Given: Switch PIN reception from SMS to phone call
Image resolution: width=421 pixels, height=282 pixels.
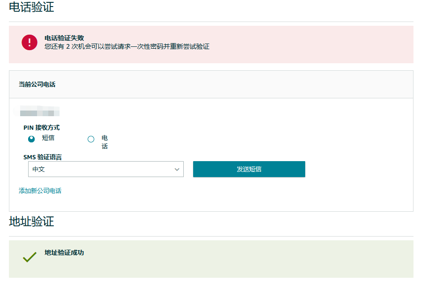Looking at the screenshot, I should 90,139.
